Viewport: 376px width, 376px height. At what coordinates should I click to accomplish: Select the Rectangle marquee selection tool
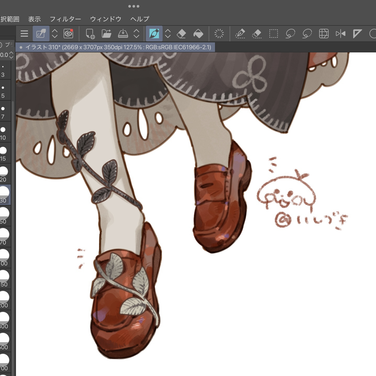click(273, 34)
